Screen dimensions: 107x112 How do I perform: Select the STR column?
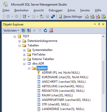pos(56,104)
